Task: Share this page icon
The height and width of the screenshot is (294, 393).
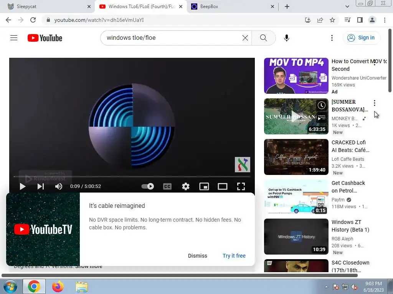Action: pyautogui.click(x=320, y=20)
